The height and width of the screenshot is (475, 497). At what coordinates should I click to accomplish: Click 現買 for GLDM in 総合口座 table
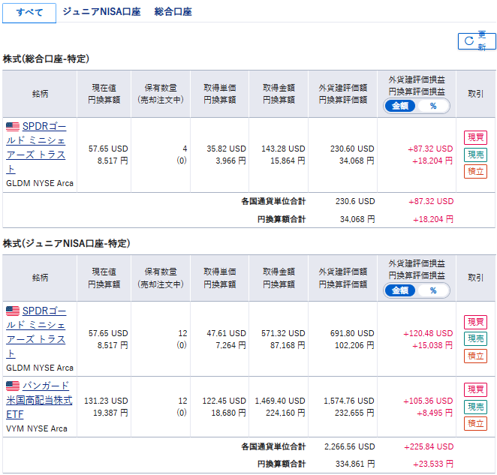tap(475, 137)
